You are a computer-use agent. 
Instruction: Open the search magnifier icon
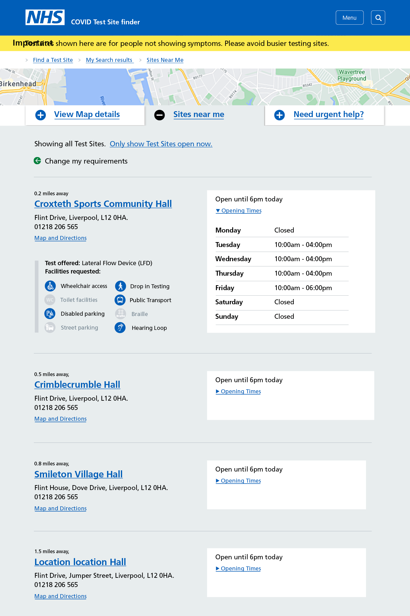point(378,18)
